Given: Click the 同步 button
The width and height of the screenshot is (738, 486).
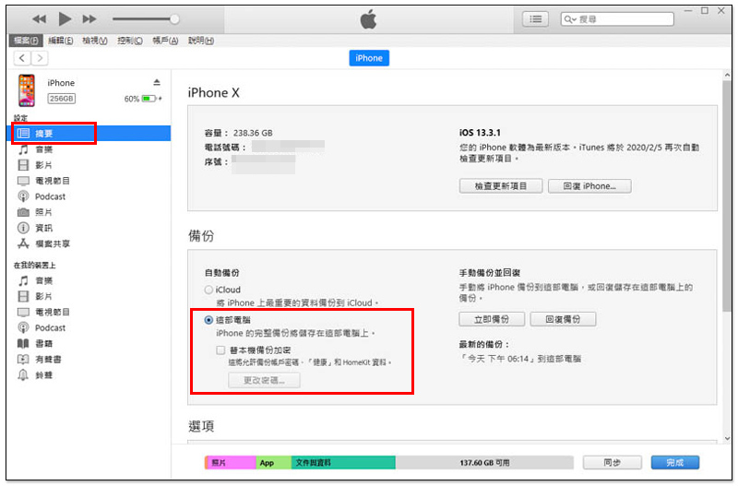Looking at the screenshot, I should 612,463.
